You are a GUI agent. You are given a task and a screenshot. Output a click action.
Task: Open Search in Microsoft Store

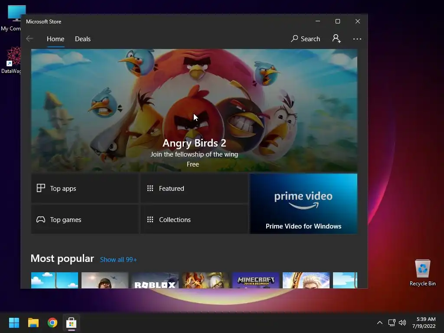[305, 39]
